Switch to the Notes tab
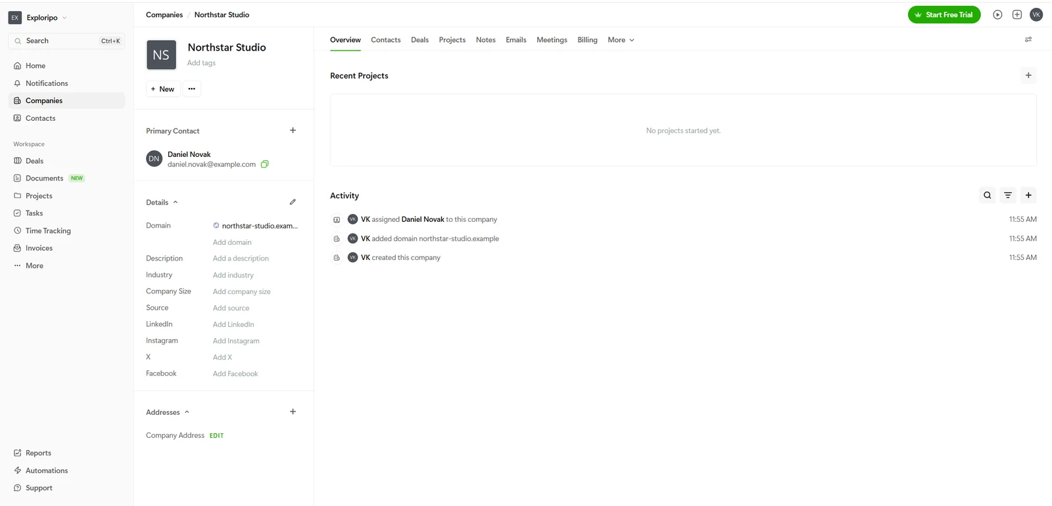Screen dimensions: 1052x506 tap(486, 40)
